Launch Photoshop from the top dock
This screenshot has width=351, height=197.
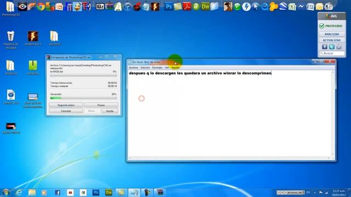pos(168,7)
